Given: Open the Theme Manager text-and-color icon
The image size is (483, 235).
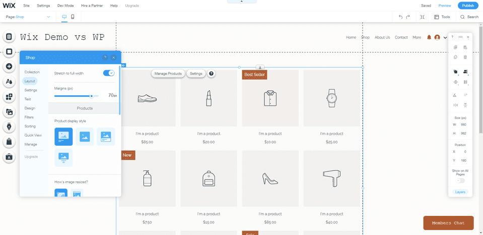Looking at the screenshot, I should point(9,82).
